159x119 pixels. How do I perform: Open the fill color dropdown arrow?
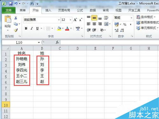63,28
